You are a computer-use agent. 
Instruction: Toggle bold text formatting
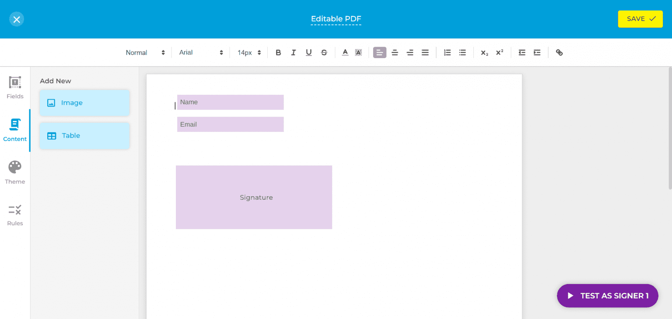click(278, 52)
